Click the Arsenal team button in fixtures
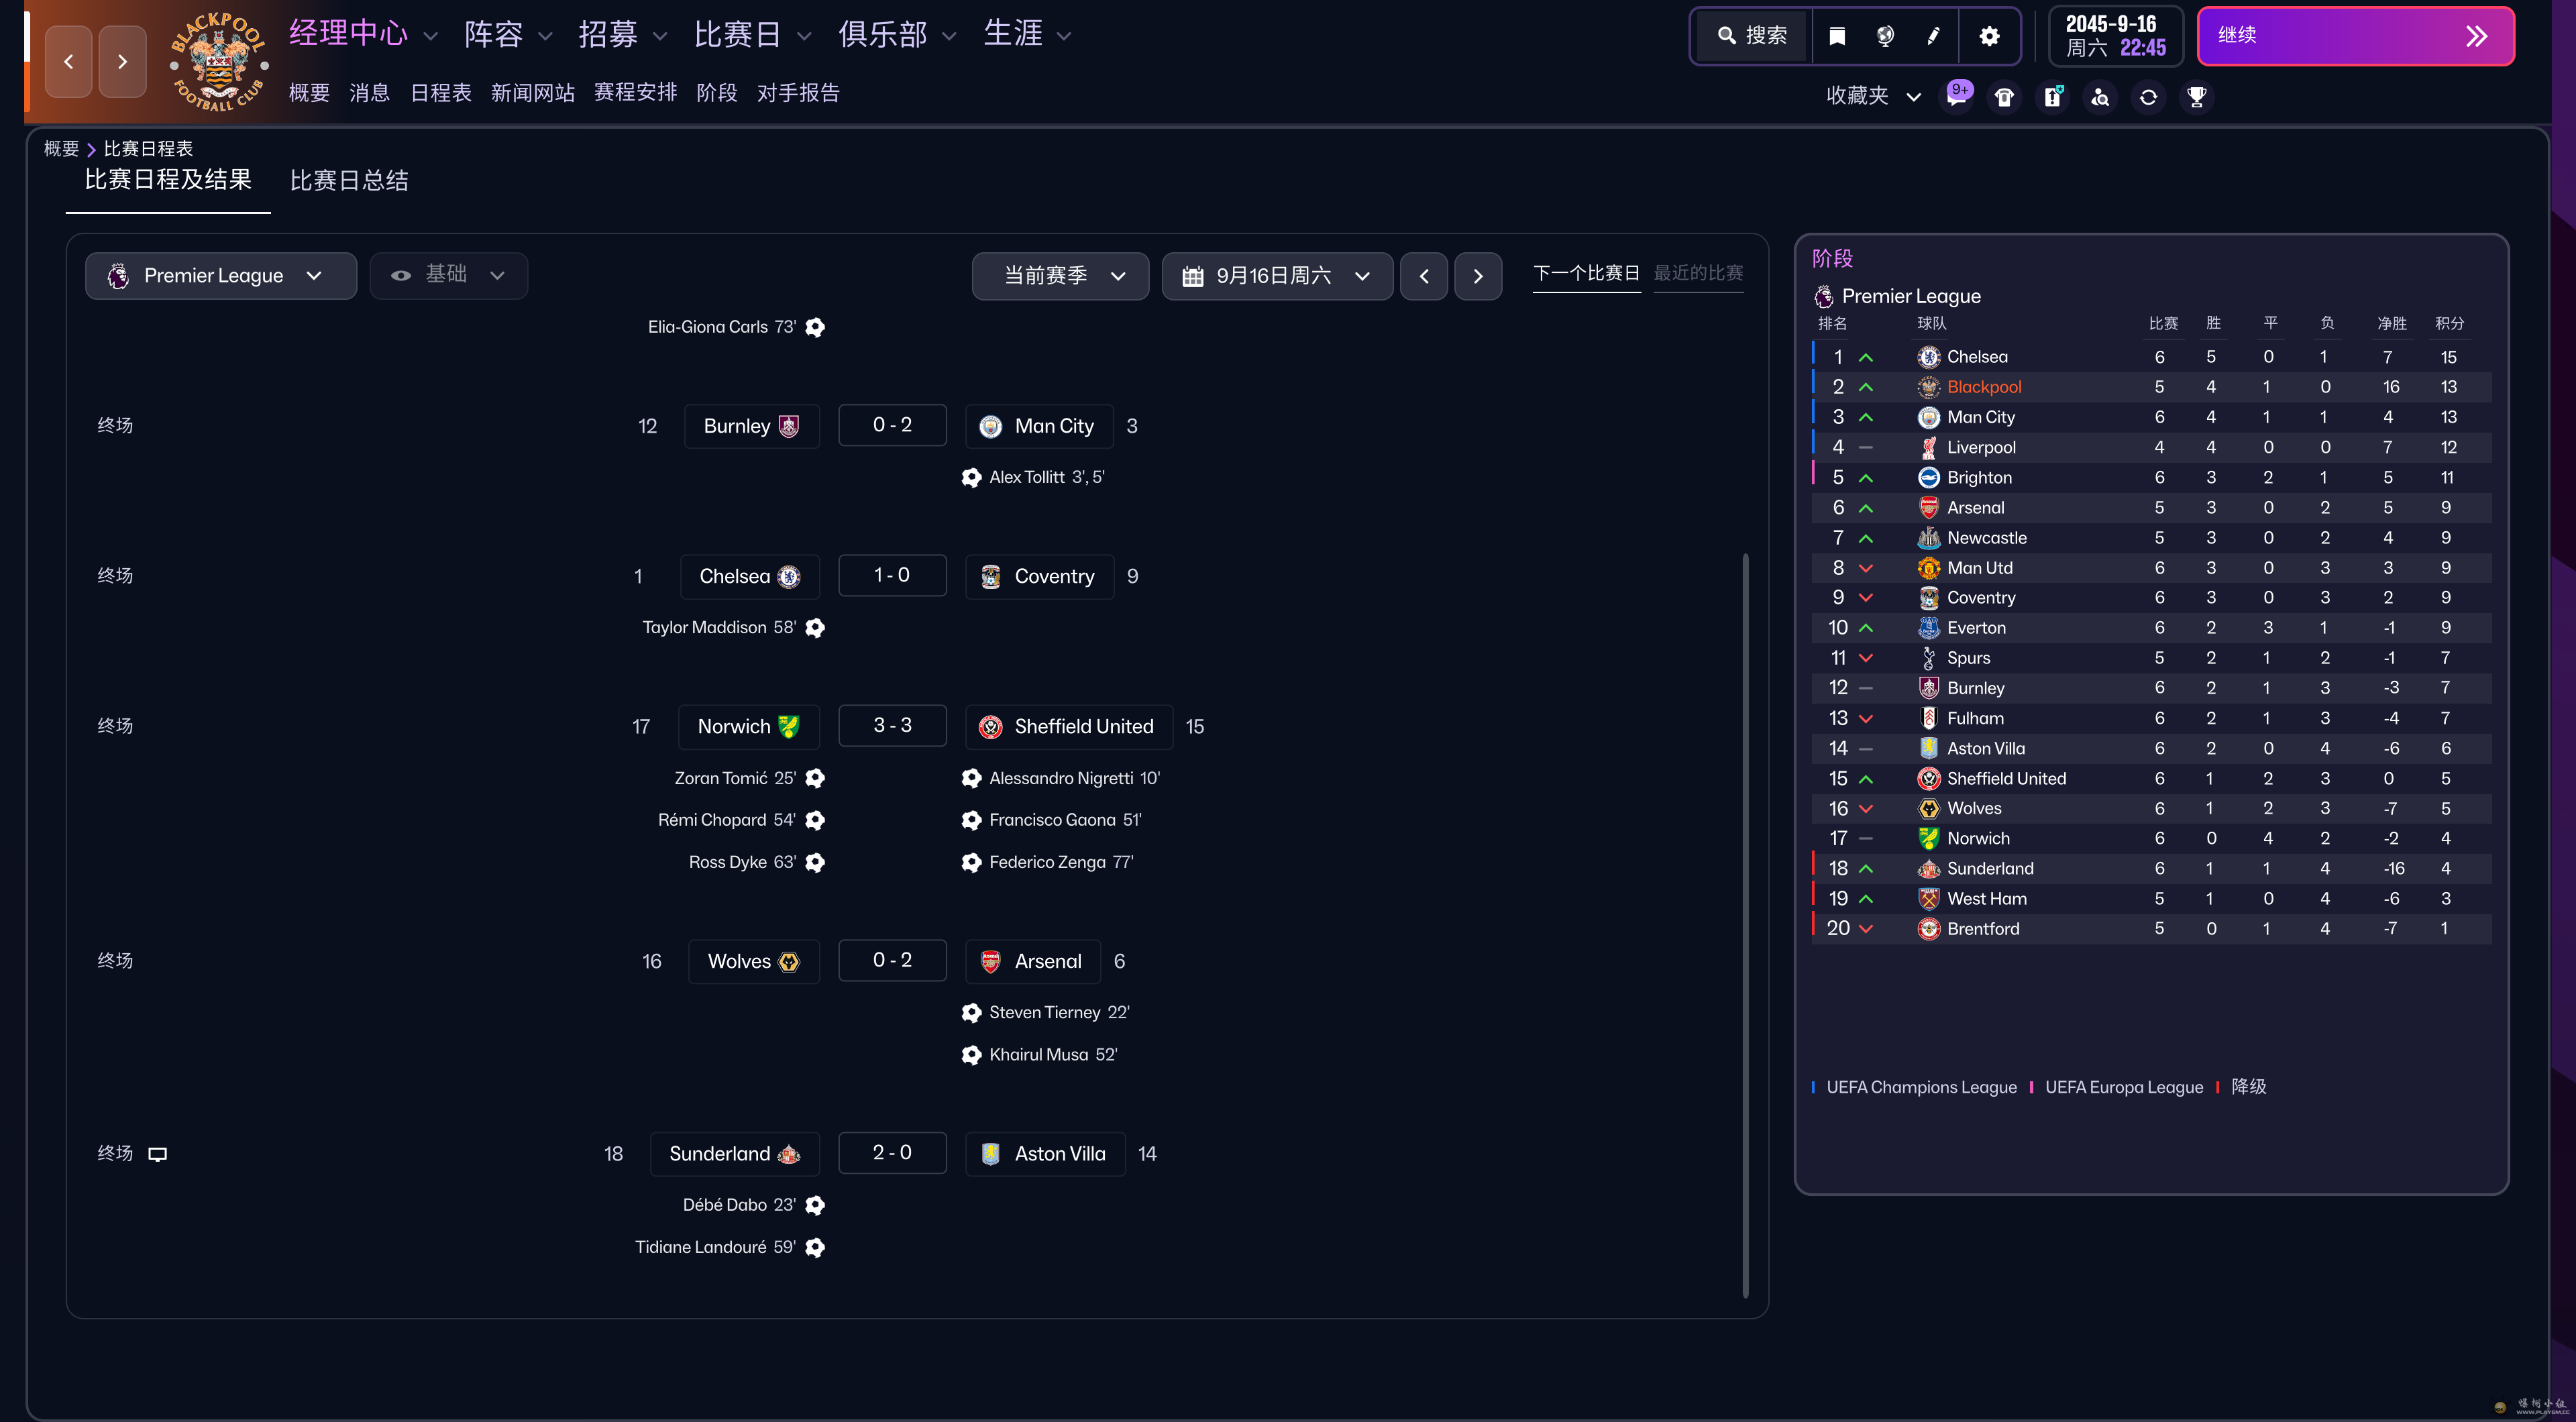2576x1422 pixels. pos(1033,961)
